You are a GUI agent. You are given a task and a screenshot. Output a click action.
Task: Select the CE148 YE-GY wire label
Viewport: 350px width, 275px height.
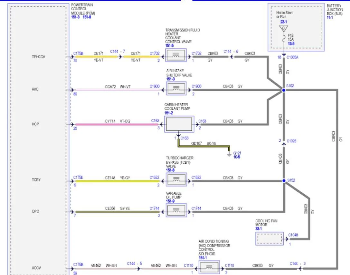118,178
